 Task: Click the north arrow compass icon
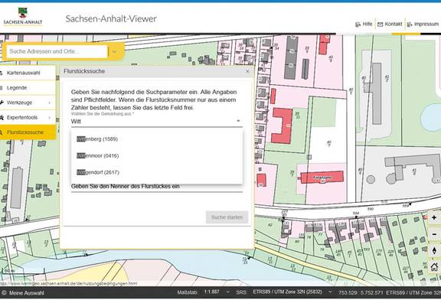pos(434,250)
